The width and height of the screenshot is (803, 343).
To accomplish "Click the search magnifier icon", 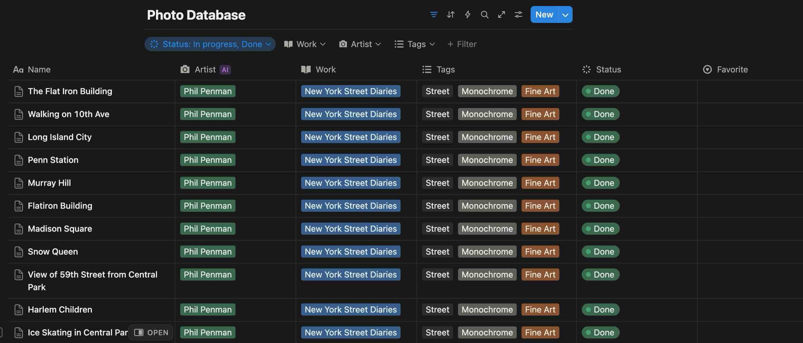I will [x=484, y=14].
